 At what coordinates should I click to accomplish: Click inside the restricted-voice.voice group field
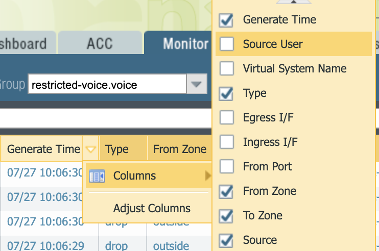(107, 84)
